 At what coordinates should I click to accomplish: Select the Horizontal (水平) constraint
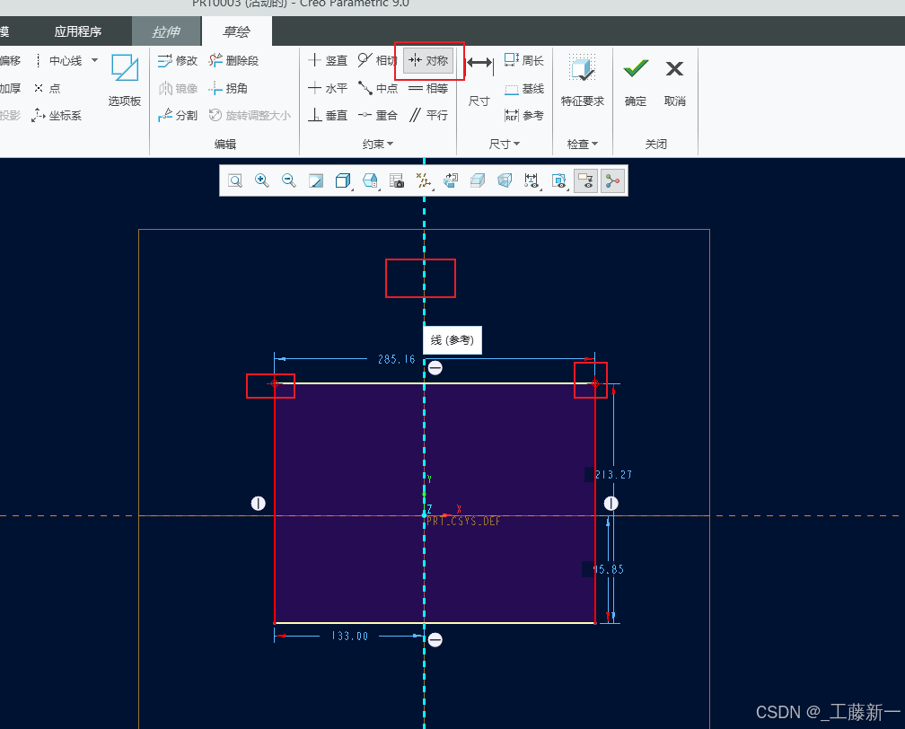(328, 88)
